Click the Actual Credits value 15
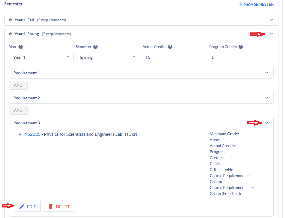Viewport: 285px width, 218px height. 148,57
